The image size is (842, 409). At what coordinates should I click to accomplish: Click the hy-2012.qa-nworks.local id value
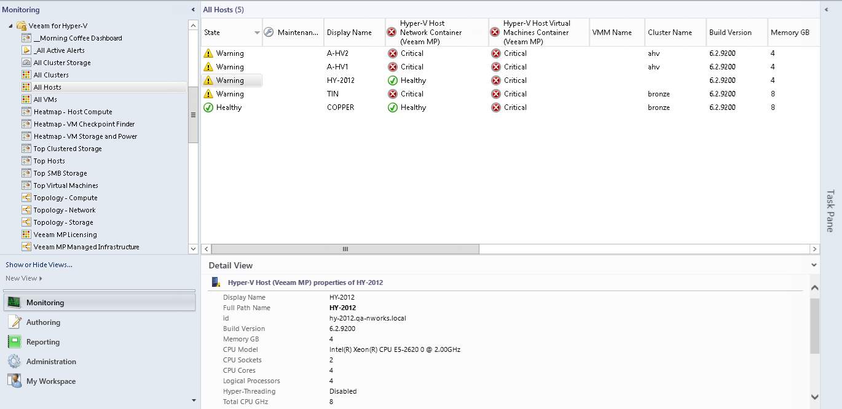(368, 318)
